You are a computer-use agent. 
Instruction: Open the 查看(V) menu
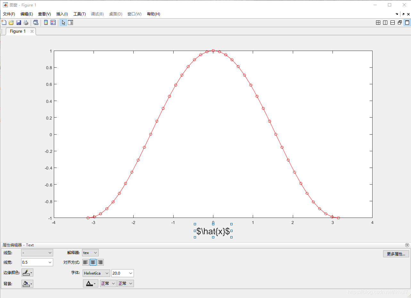click(45, 14)
